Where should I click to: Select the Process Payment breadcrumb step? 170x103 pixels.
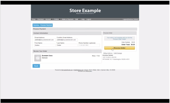click(x=46, y=25)
